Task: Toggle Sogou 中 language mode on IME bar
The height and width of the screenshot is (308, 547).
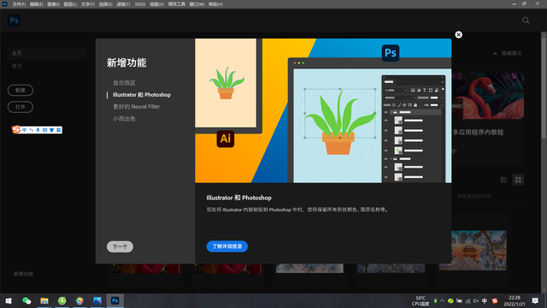Action: (25, 130)
